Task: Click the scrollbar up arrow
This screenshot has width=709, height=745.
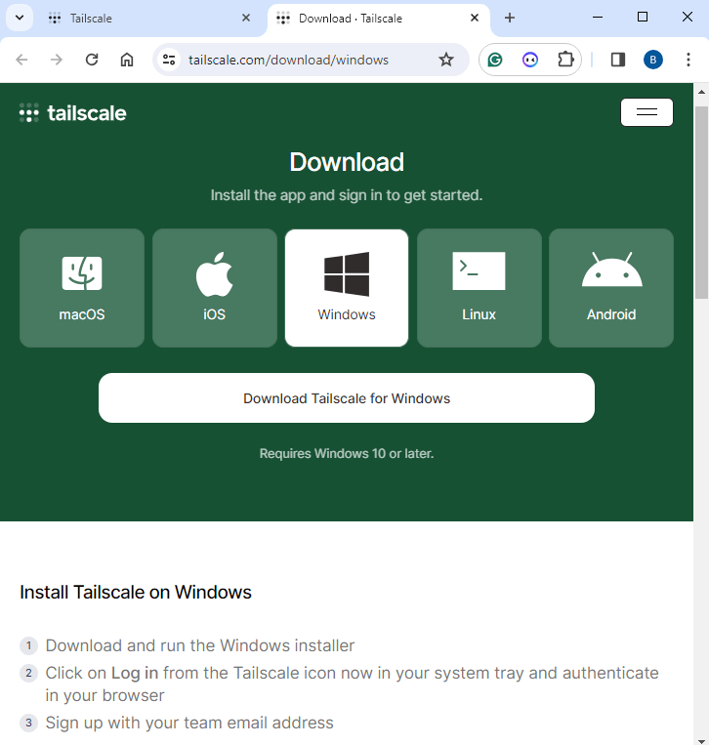Action: pyautogui.click(x=701, y=92)
